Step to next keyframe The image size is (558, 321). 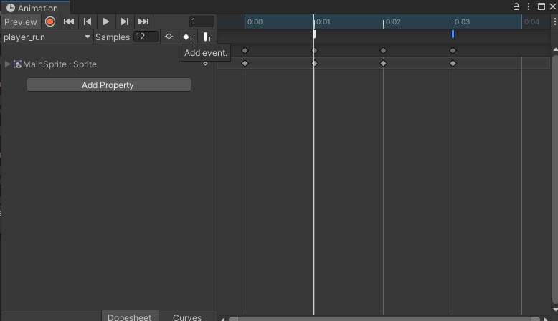(x=125, y=21)
